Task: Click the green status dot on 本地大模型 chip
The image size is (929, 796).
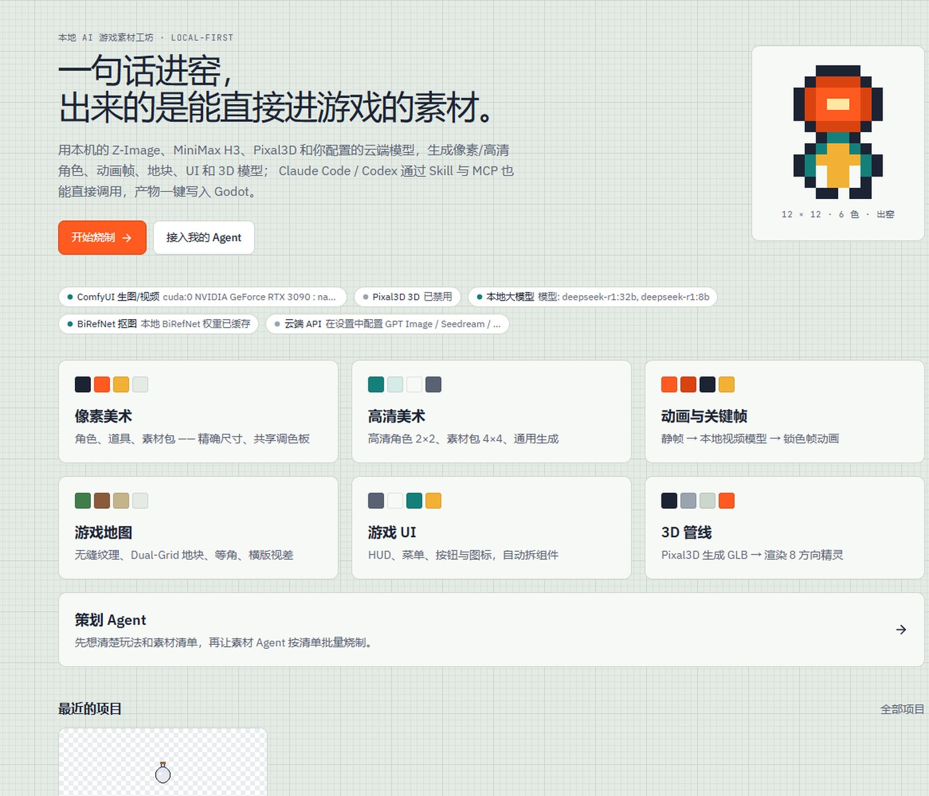Action: tap(480, 297)
